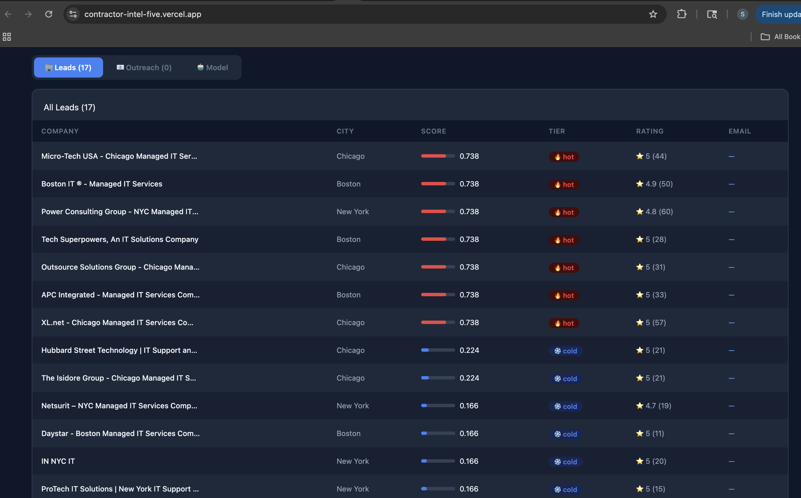Screen dimensions: 801x498
Task: Click the CITY column header
Action: (345, 131)
